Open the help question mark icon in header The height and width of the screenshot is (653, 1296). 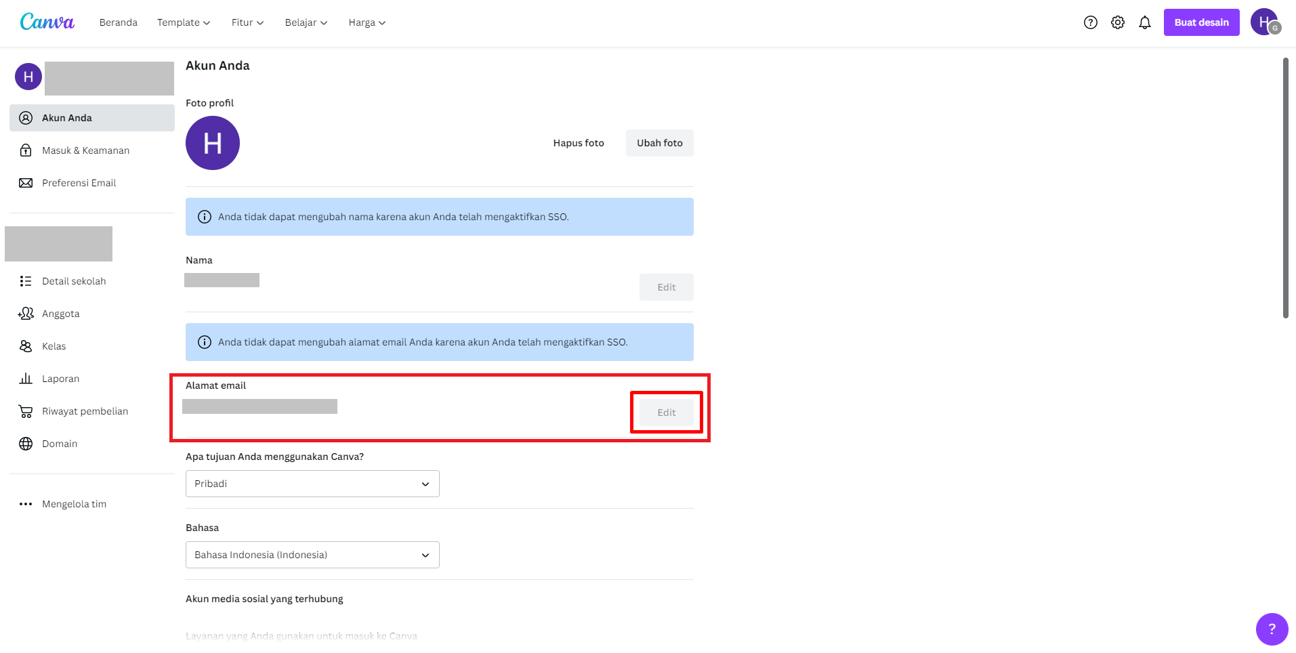point(1090,22)
